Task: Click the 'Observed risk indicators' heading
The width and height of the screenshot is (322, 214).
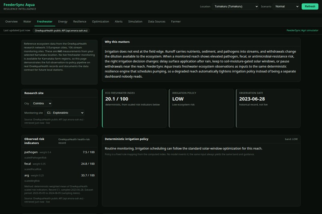Action: pyautogui.click(x=34, y=141)
